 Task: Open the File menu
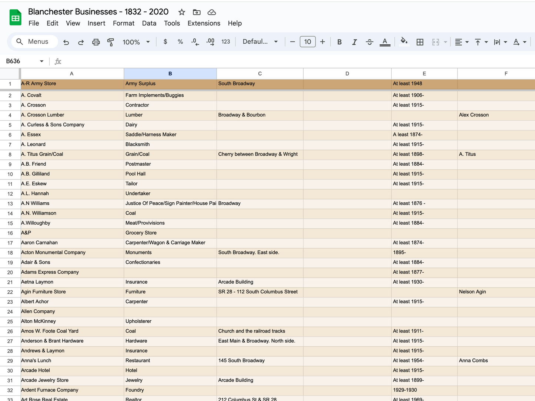(x=34, y=23)
